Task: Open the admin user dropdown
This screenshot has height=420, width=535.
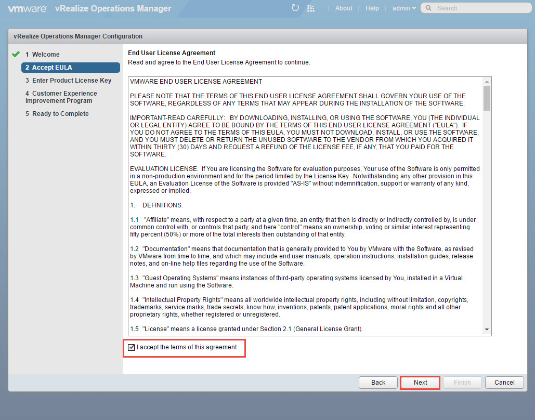Action: point(404,8)
